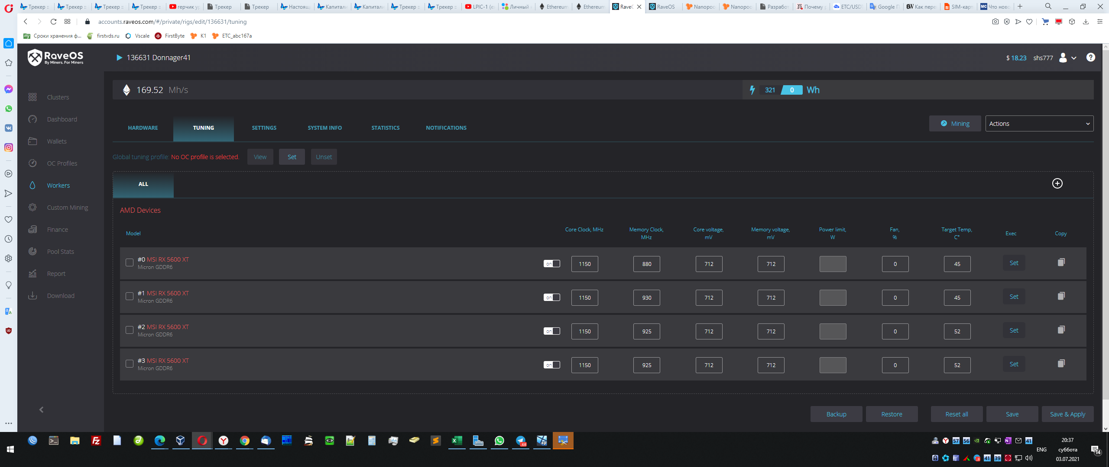Open the STATISTICS tab
The width and height of the screenshot is (1109, 467).
click(x=385, y=128)
